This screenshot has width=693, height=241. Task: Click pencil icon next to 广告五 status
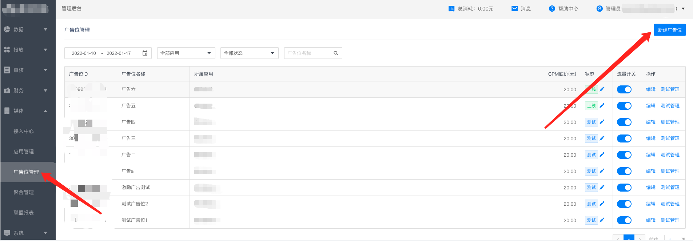[x=602, y=105]
